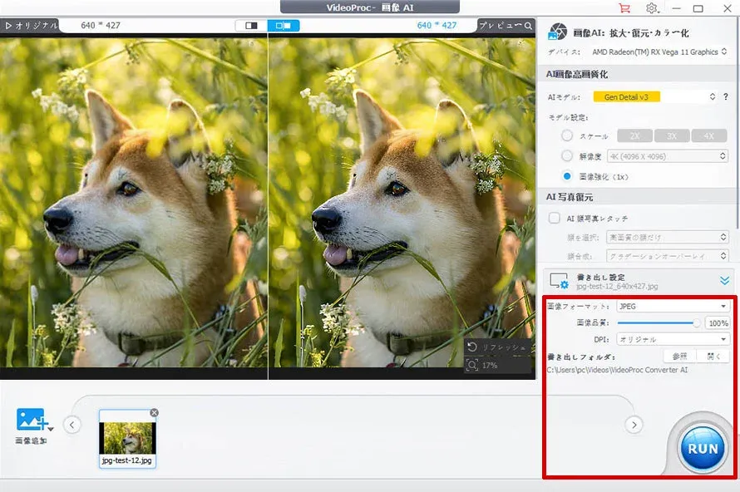Minimize the VideoProc window
Image resolution: width=740 pixels, height=492 pixels.
pyautogui.click(x=677, y=8)
